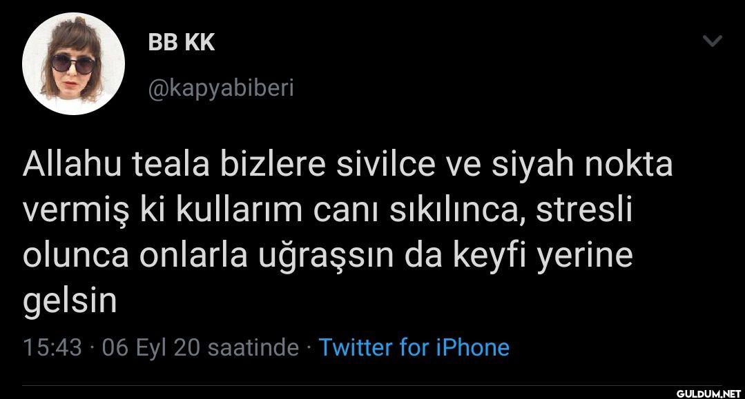Select the word 'uğraşsın' in the tweet

(326, 256)
